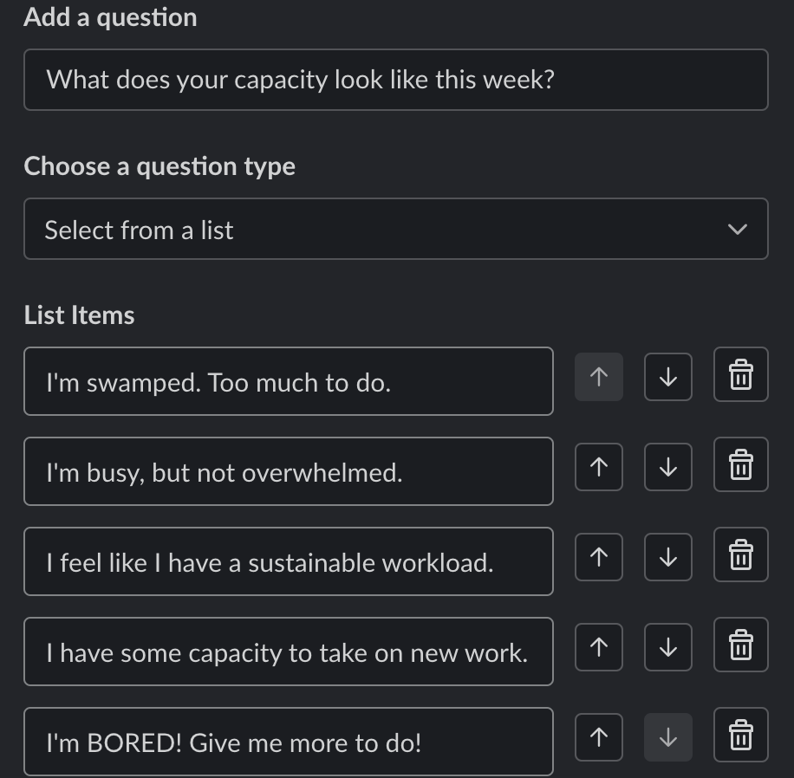Viewport: 794px width, 778px height.
Task: Move "sustainable workload" item down
Action: click(667, 557)
